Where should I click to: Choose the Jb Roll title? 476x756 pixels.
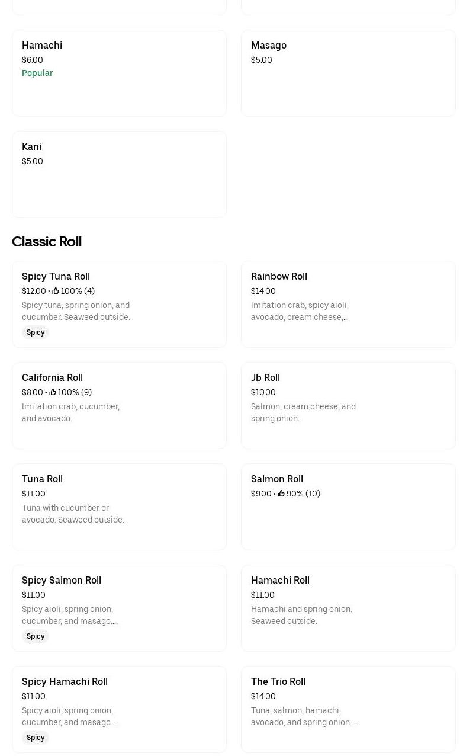pyautogui.click(x=265, y=378)
